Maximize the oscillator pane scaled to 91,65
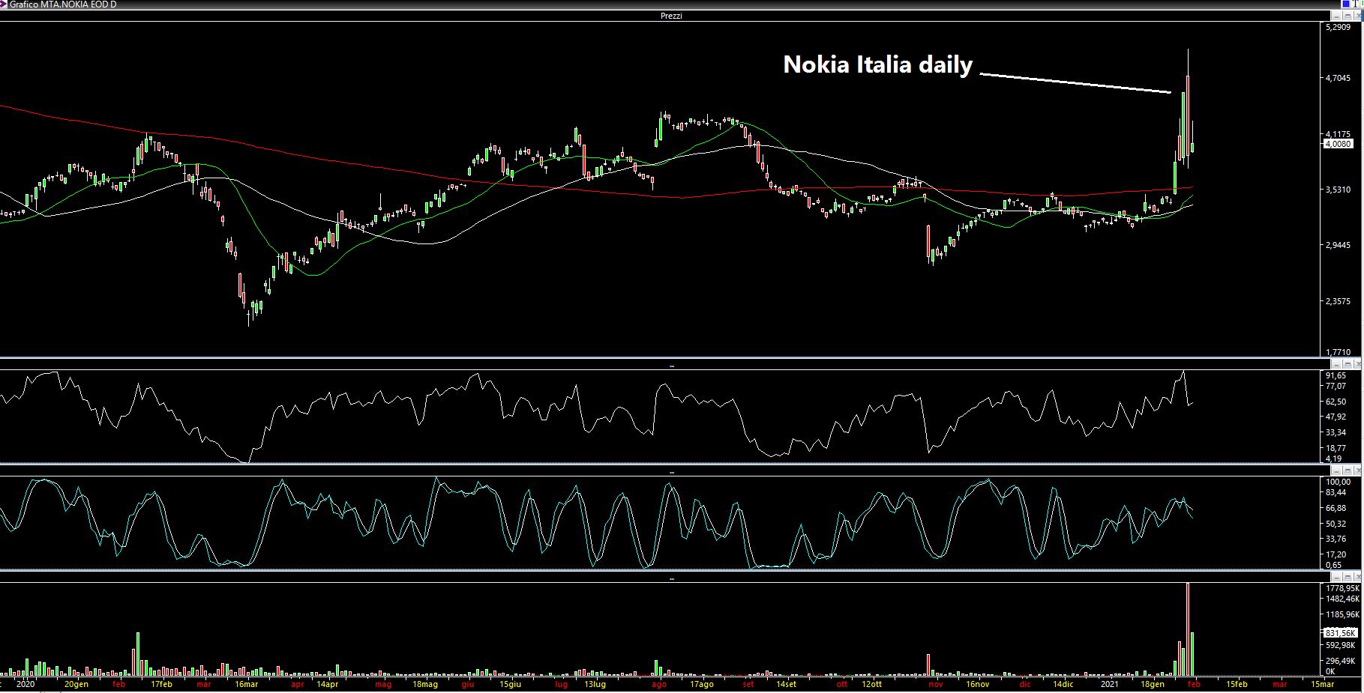This screenshot has height=693, width=1364. click(x=1348, y=364)
